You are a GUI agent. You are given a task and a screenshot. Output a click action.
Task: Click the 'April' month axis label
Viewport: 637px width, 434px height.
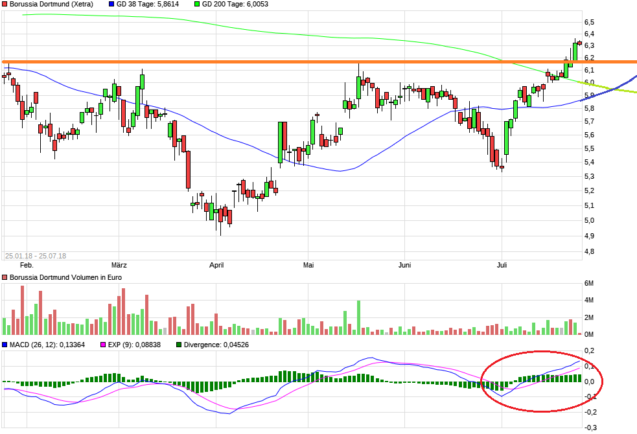(x=216, y=265)
